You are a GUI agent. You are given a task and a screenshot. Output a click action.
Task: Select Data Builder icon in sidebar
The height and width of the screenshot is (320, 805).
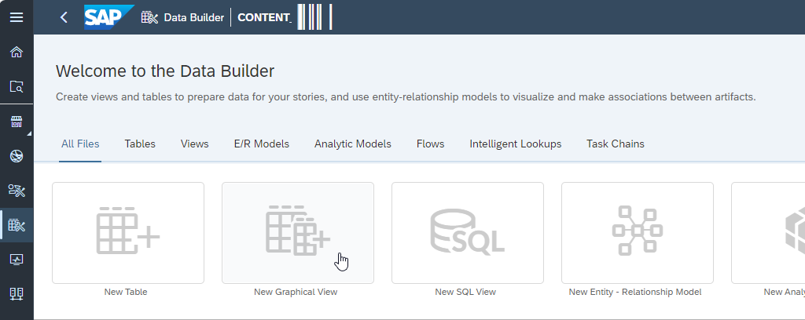pyautogui.click(x=17, y=226)
